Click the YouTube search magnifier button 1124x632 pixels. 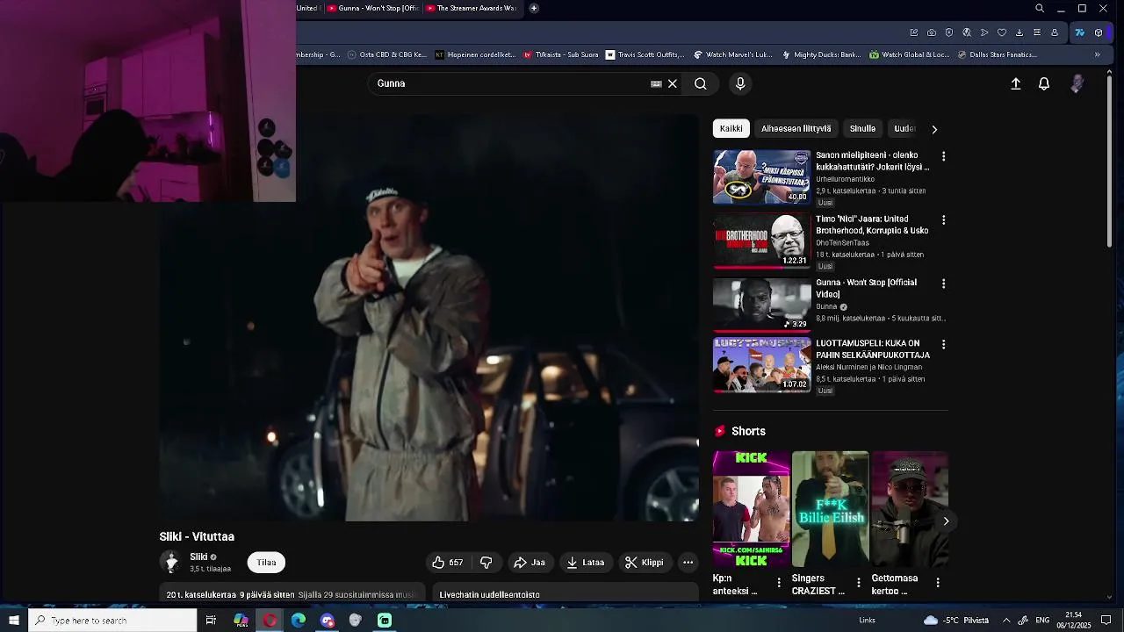click(x=701, y=83)
